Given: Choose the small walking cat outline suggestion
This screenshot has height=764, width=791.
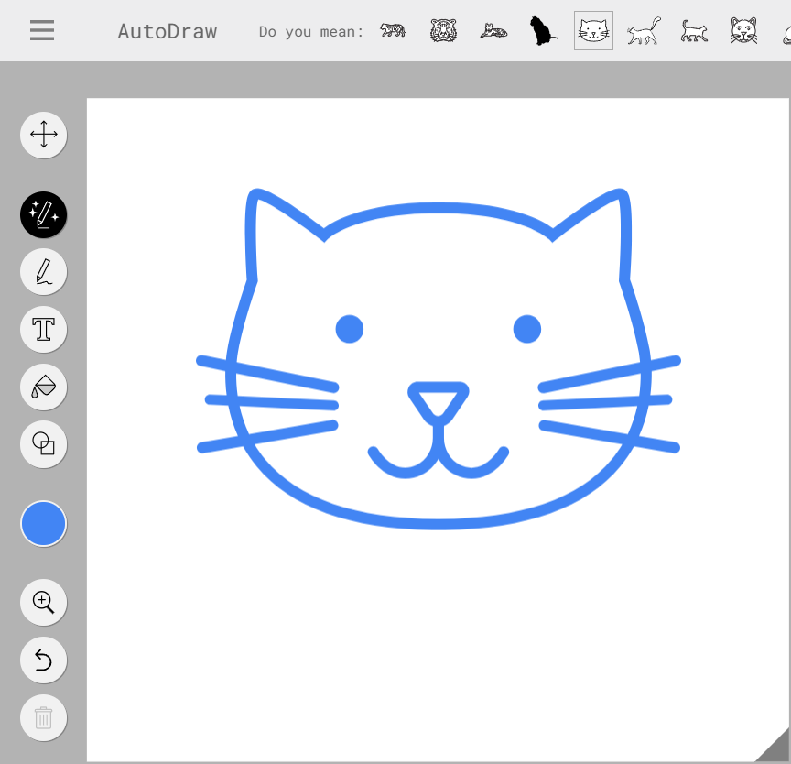Looking at the screenshot, I should (694, 31).
